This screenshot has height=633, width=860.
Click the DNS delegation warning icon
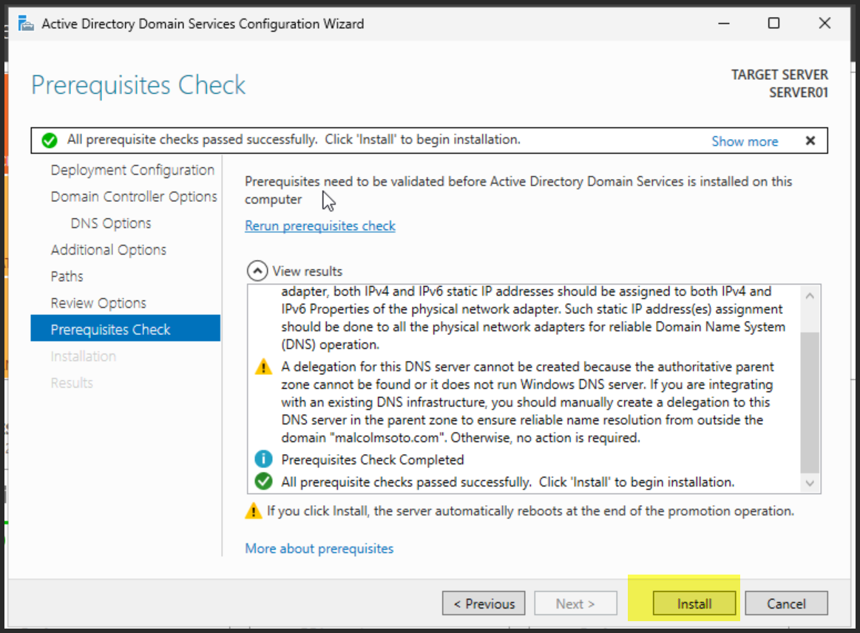[x=263, y=367]
